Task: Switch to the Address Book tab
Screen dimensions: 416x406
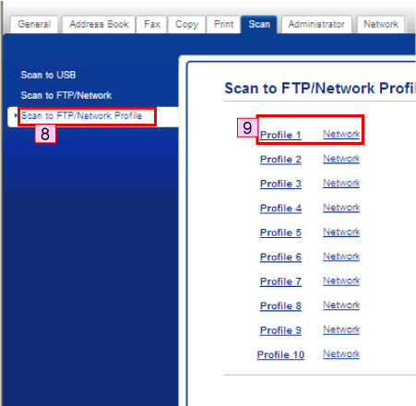Action: click(x=99, y=24)
